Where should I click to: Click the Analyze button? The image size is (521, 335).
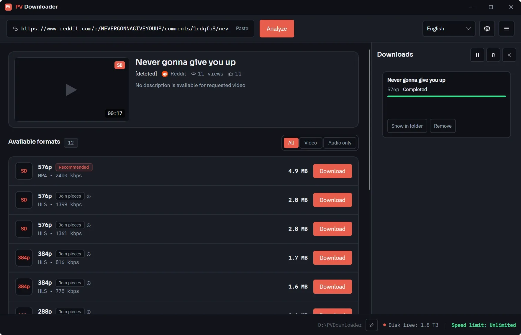pos(277,29)
